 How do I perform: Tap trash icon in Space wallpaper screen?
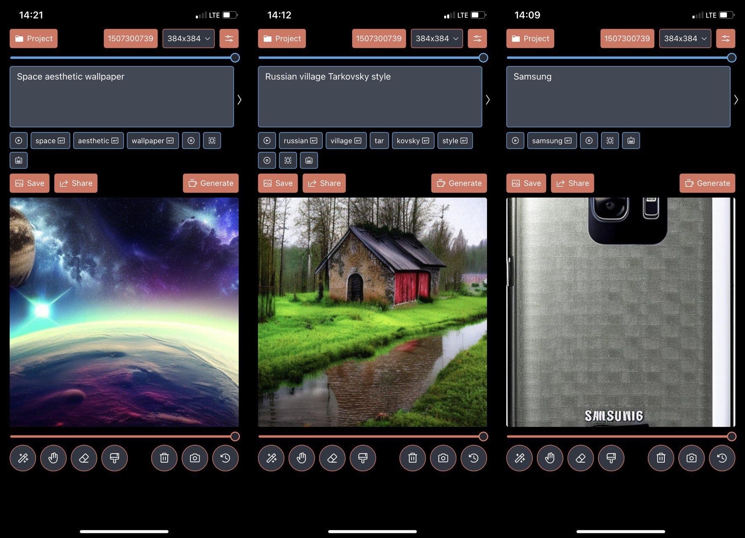(164, 458)
